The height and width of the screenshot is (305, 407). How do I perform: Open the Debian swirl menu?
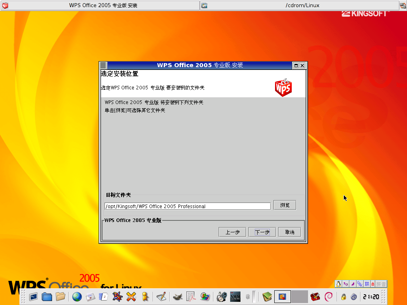pos(329,296)
